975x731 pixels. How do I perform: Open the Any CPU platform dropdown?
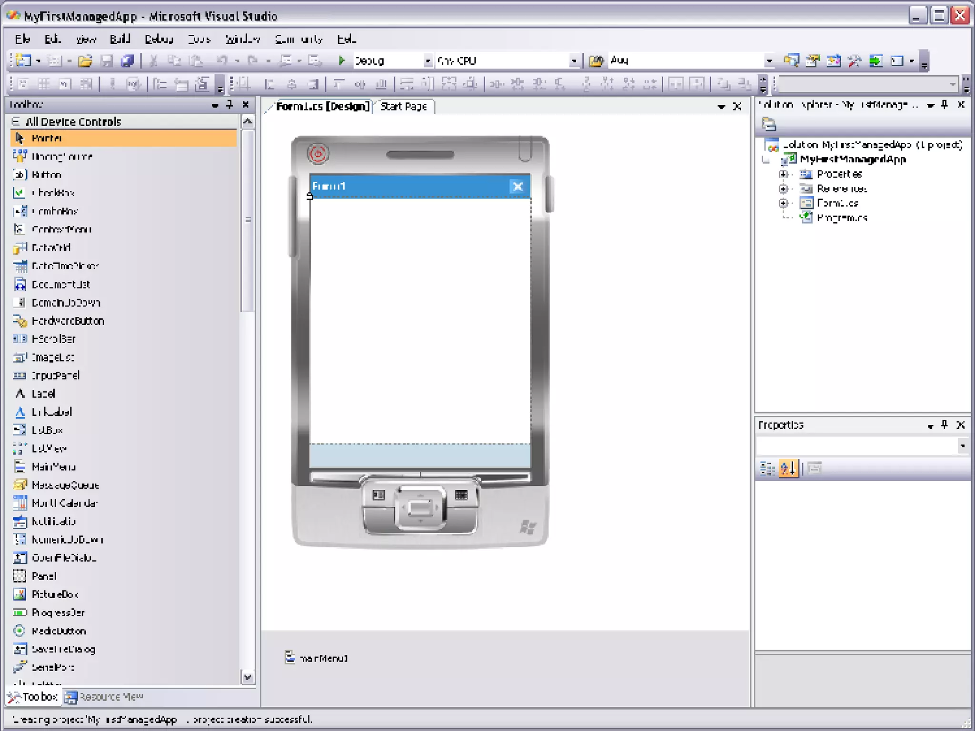tap(574, 60)
